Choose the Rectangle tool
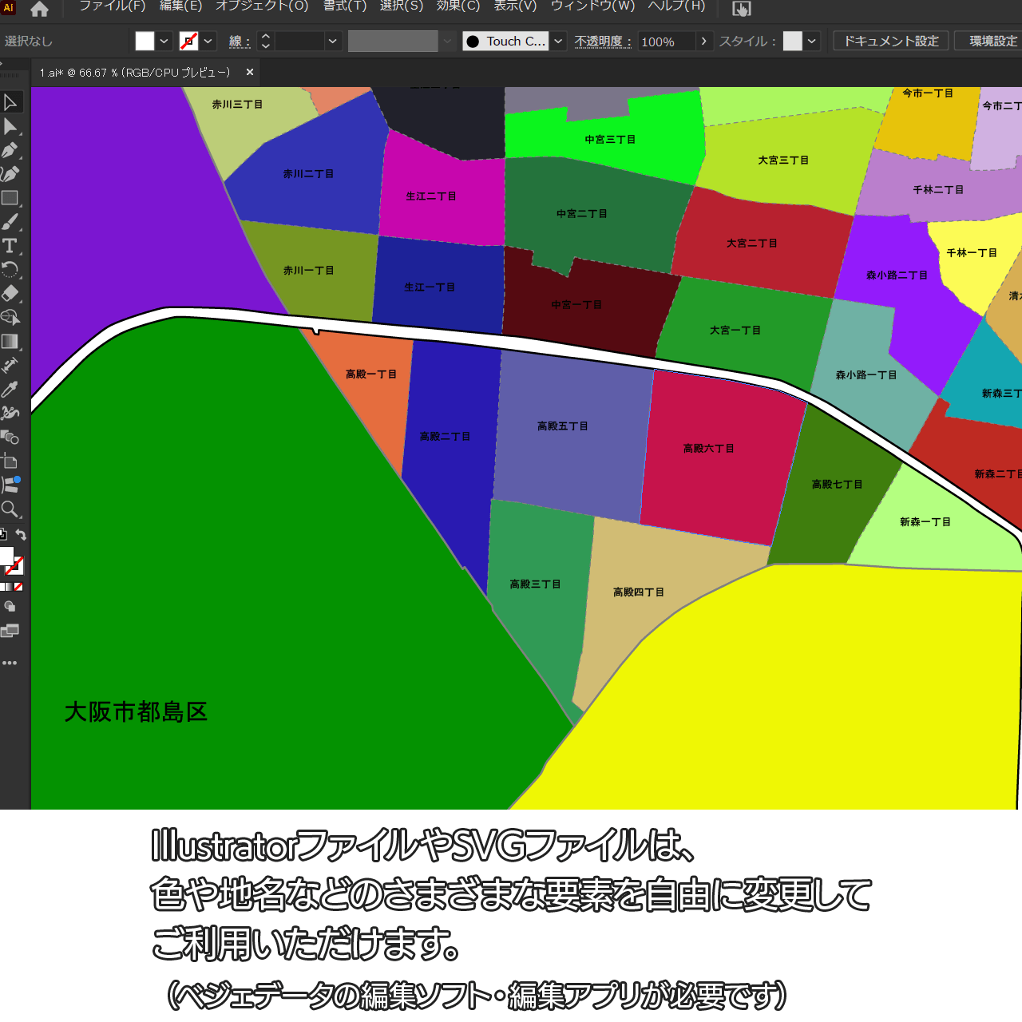The width and height of the screenshot is (1022, 1022). [x=10, y=198]
